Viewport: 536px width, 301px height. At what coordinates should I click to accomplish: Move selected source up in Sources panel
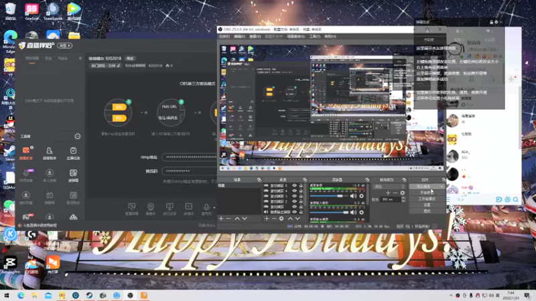[x=290, y=219]
